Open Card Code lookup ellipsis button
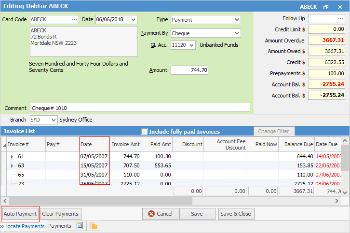Viewport: 350px width, 233px height. click(x=74, y=19)
